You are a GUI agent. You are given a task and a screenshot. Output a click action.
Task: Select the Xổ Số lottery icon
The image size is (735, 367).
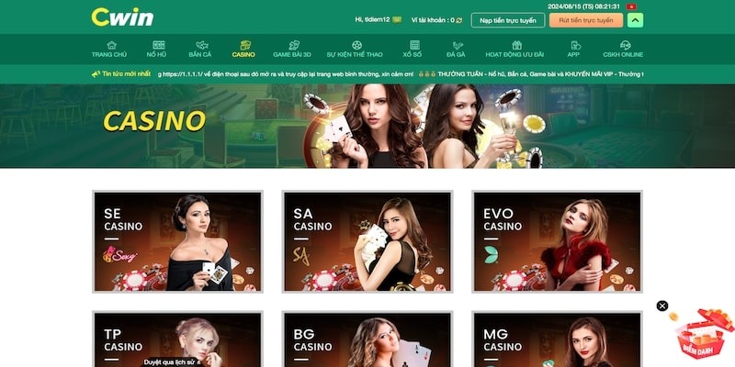click(414, 45)
